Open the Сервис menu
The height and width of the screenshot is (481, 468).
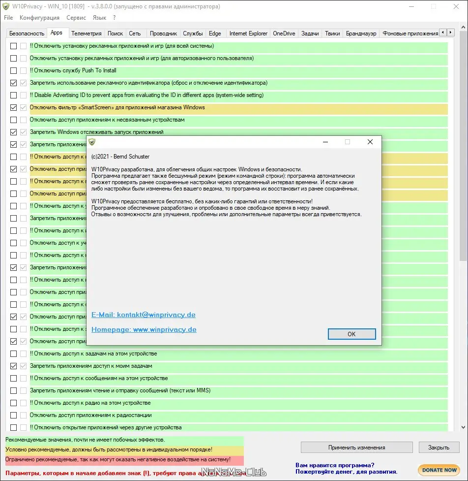76,18
